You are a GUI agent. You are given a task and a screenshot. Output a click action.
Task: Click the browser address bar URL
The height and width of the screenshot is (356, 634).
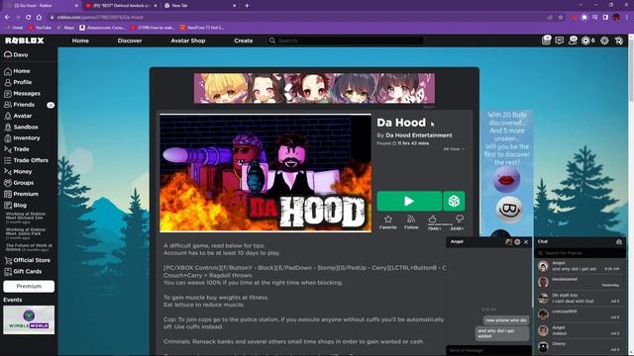[100, 18]
